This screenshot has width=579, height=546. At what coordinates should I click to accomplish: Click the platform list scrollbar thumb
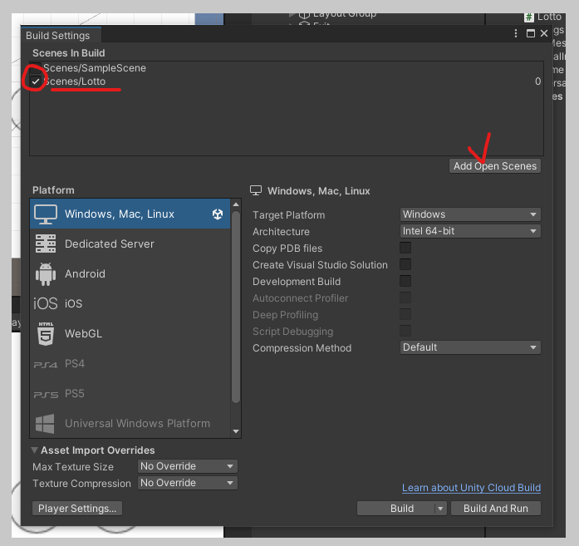coord(236,307)
